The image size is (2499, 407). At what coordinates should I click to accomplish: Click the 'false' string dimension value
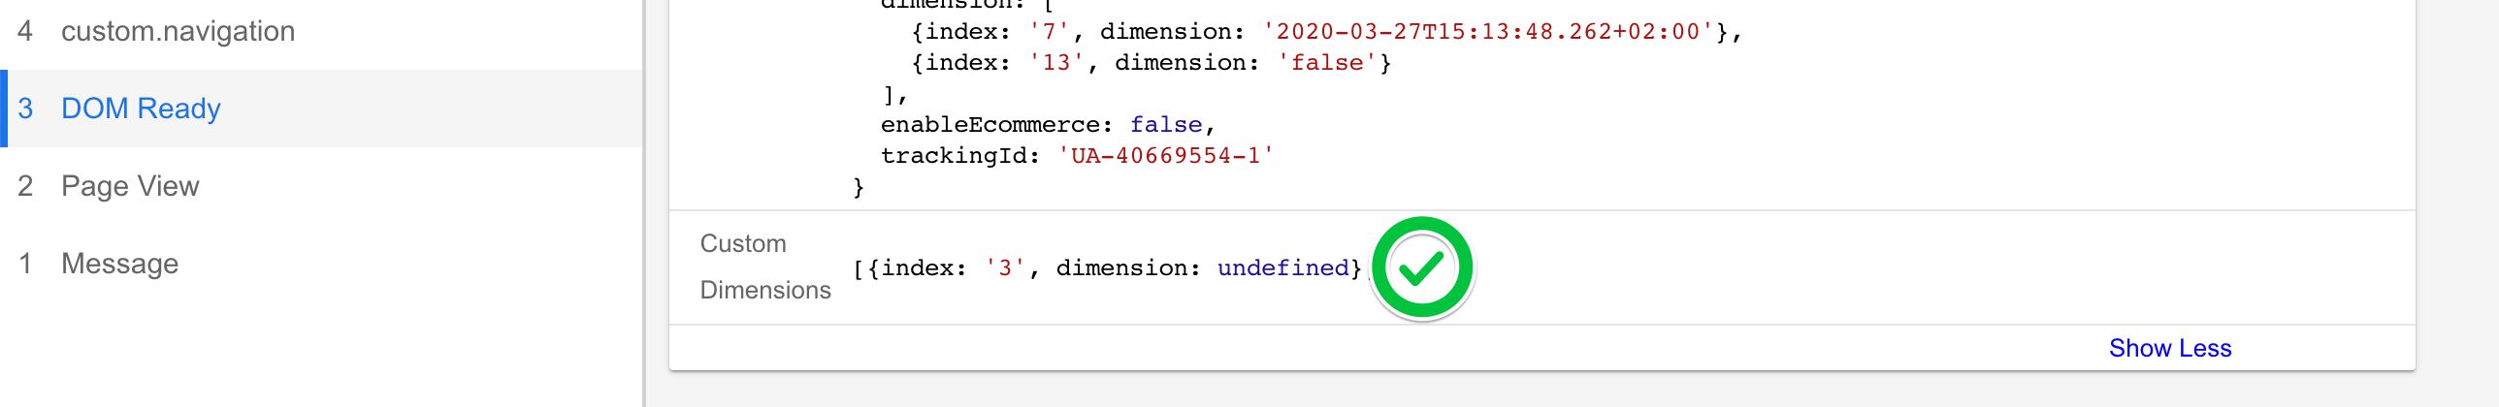1326,62
